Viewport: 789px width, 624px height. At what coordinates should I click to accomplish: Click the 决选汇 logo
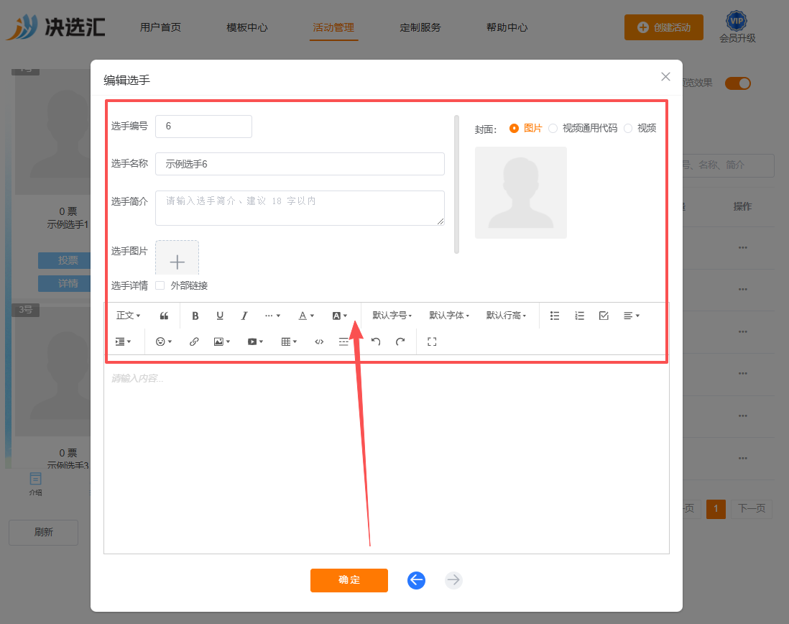point(56,27)
